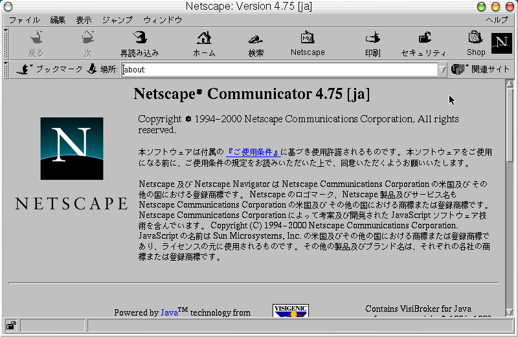This screenshot has height=337, width=518.
Task: Click the Shop toolbar button
Action: tap(476, 44)
